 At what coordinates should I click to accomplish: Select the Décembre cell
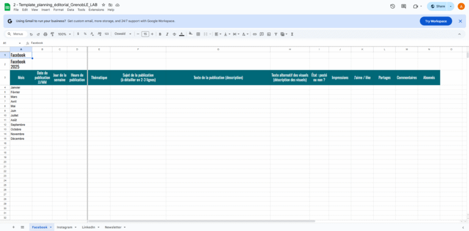coord(21,139)
